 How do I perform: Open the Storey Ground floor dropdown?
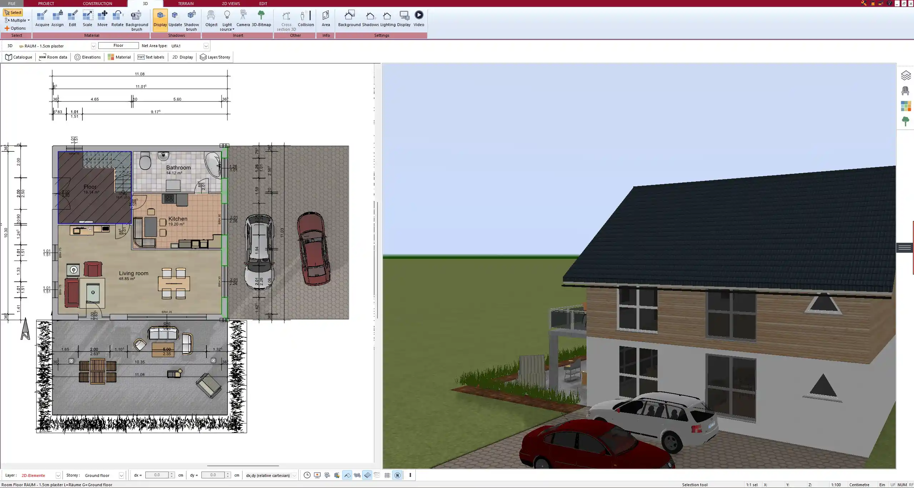click(121, 476)
